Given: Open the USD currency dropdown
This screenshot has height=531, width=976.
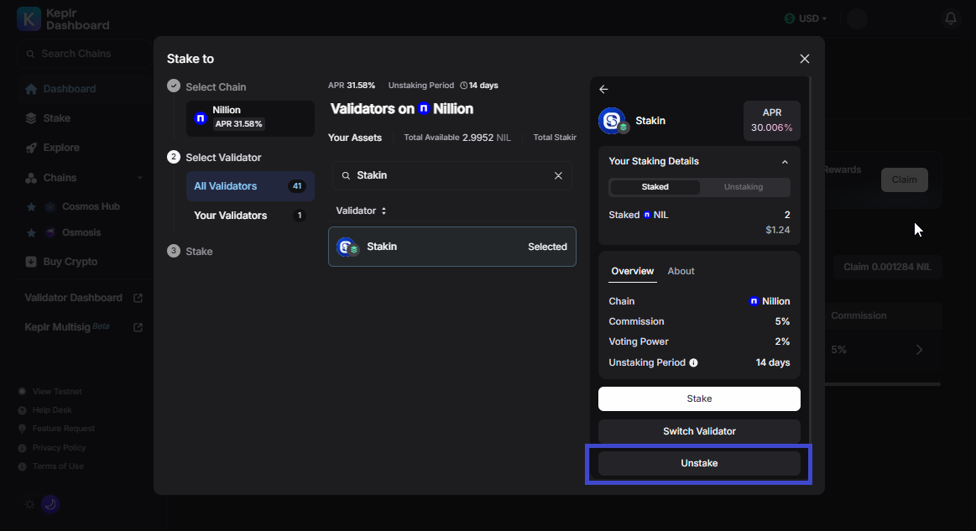Looking at the screenshot, I should coord(806,18).
